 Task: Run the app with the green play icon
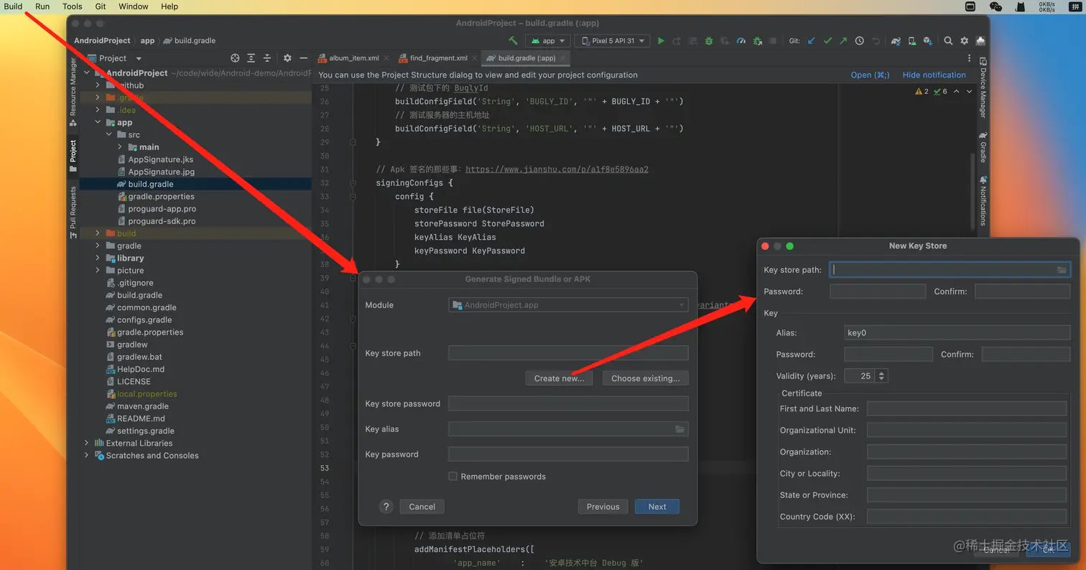click(x=661, y=41)
